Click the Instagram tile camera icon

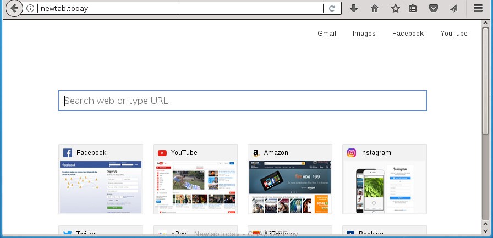pyautogui.click(x=352, y=153)
